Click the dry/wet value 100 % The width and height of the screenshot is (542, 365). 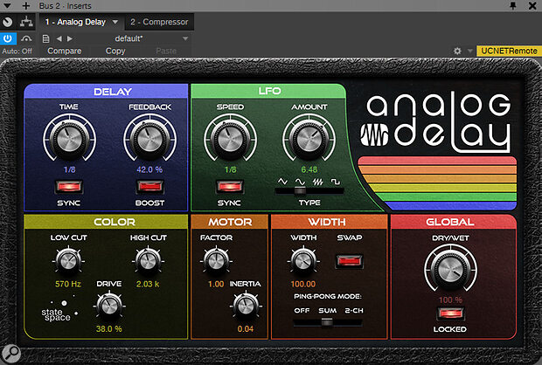pos(450,300)
